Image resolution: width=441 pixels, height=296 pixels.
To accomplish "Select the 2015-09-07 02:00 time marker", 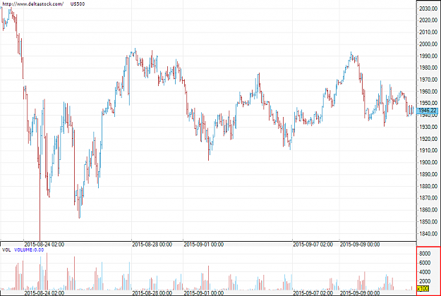I will point(313,245).
